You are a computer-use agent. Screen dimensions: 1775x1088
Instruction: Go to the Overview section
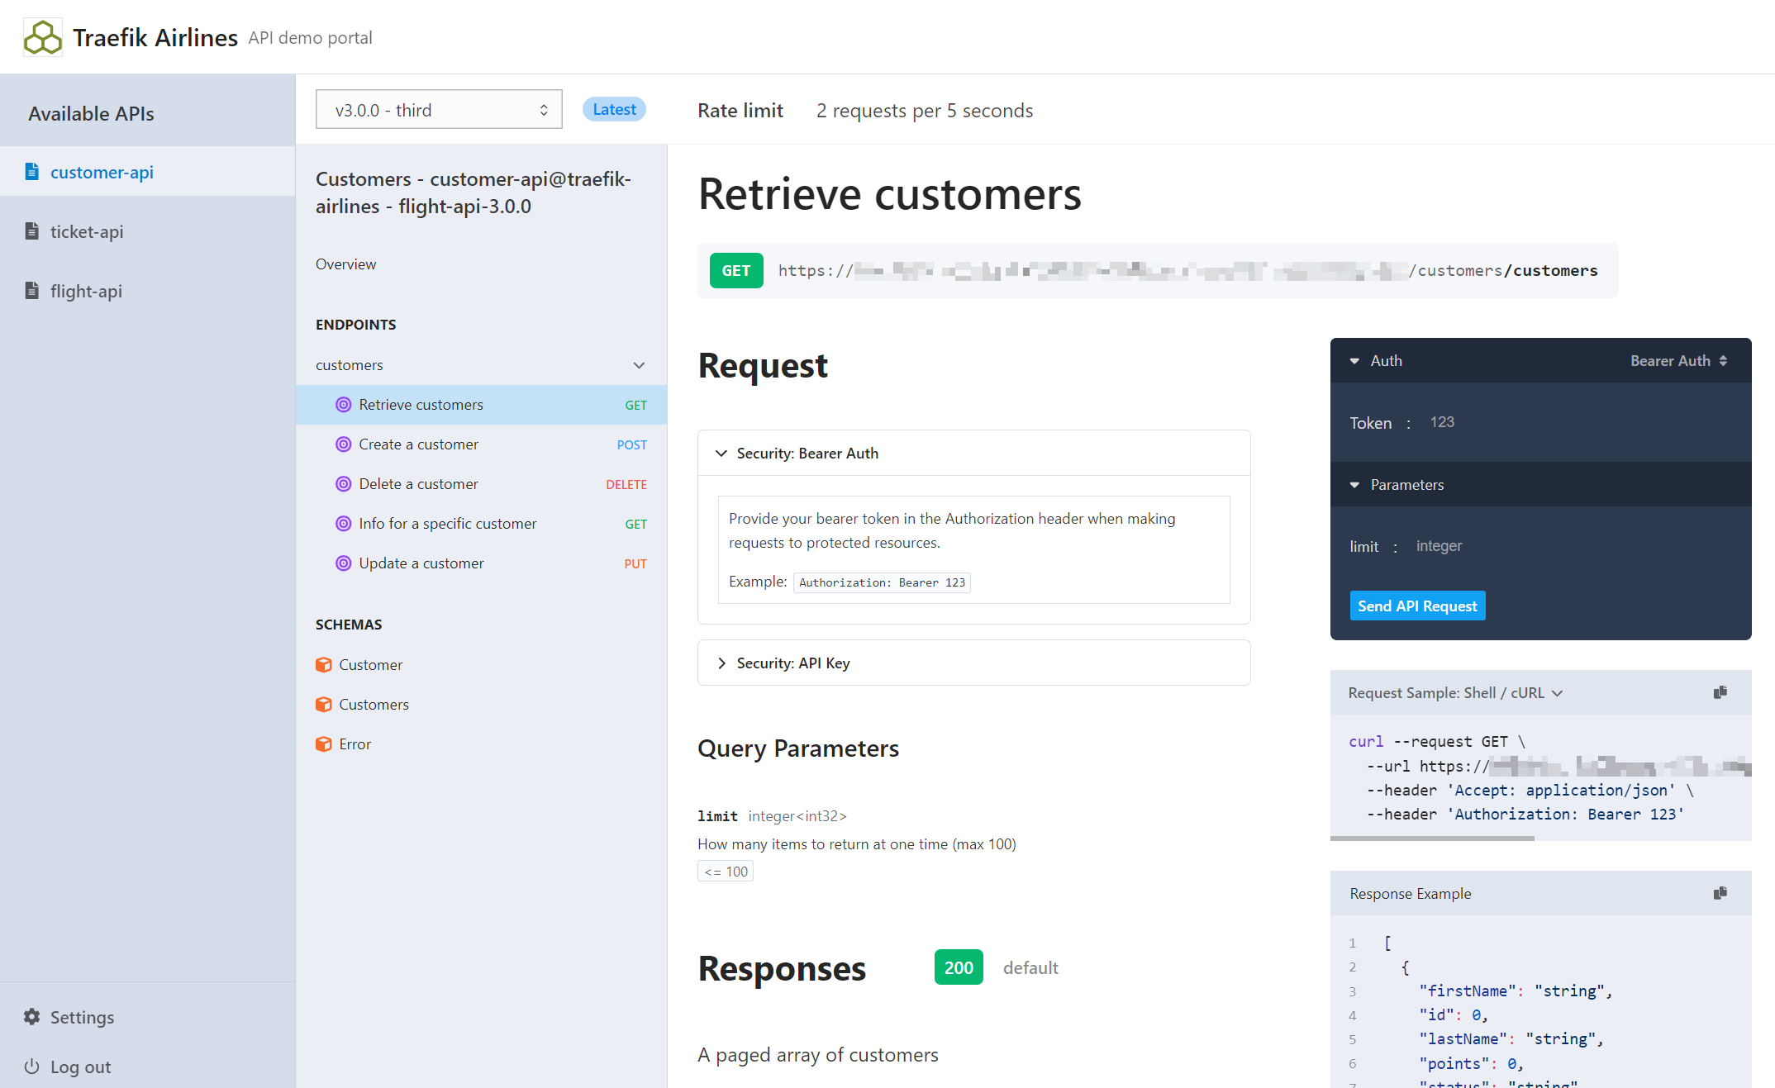pos(345,264)
